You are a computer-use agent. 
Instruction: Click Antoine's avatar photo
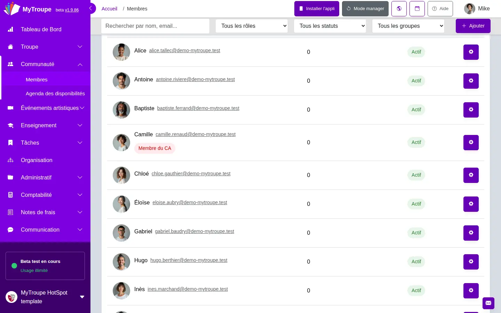(121, 81)
